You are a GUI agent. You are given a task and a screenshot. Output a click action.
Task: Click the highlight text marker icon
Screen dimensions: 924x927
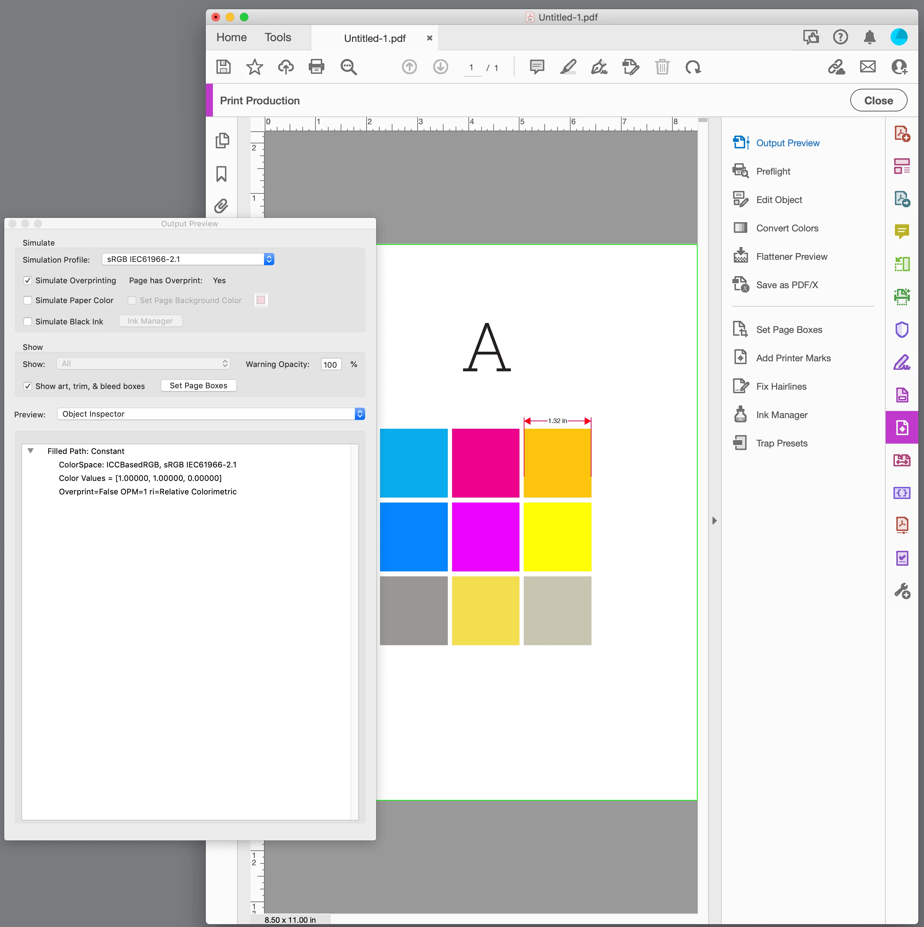click(x=568, y=67)
